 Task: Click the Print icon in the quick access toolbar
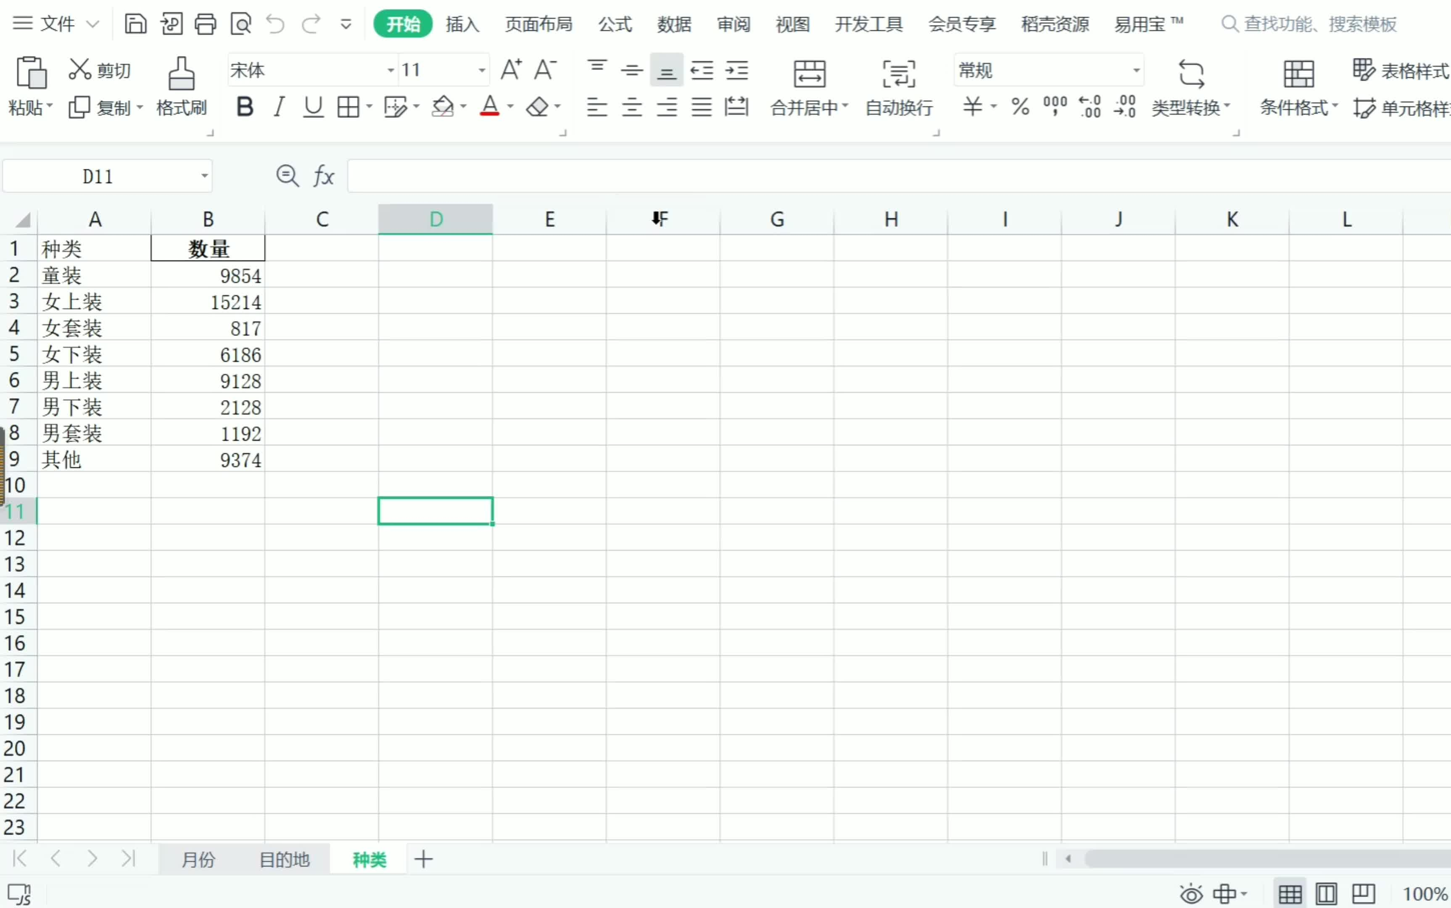tap(205, 24)
